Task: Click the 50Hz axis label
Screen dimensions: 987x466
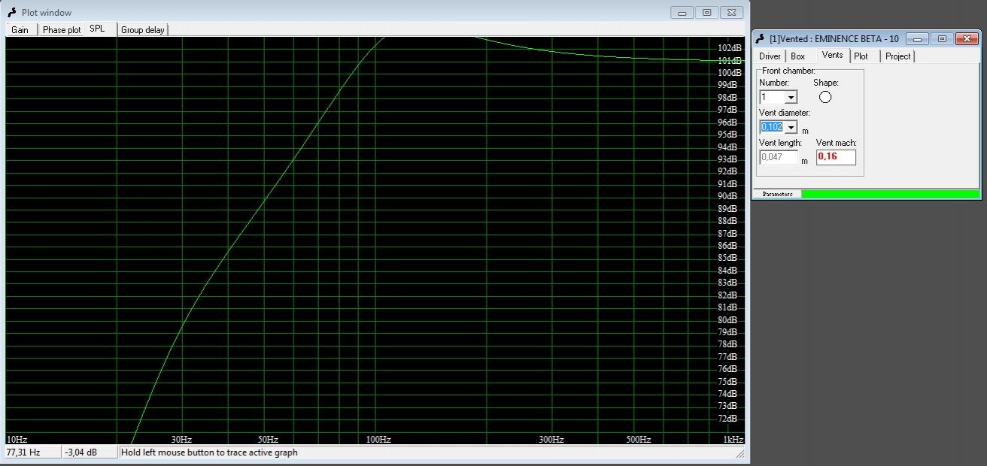Action: tap(268, 440)
